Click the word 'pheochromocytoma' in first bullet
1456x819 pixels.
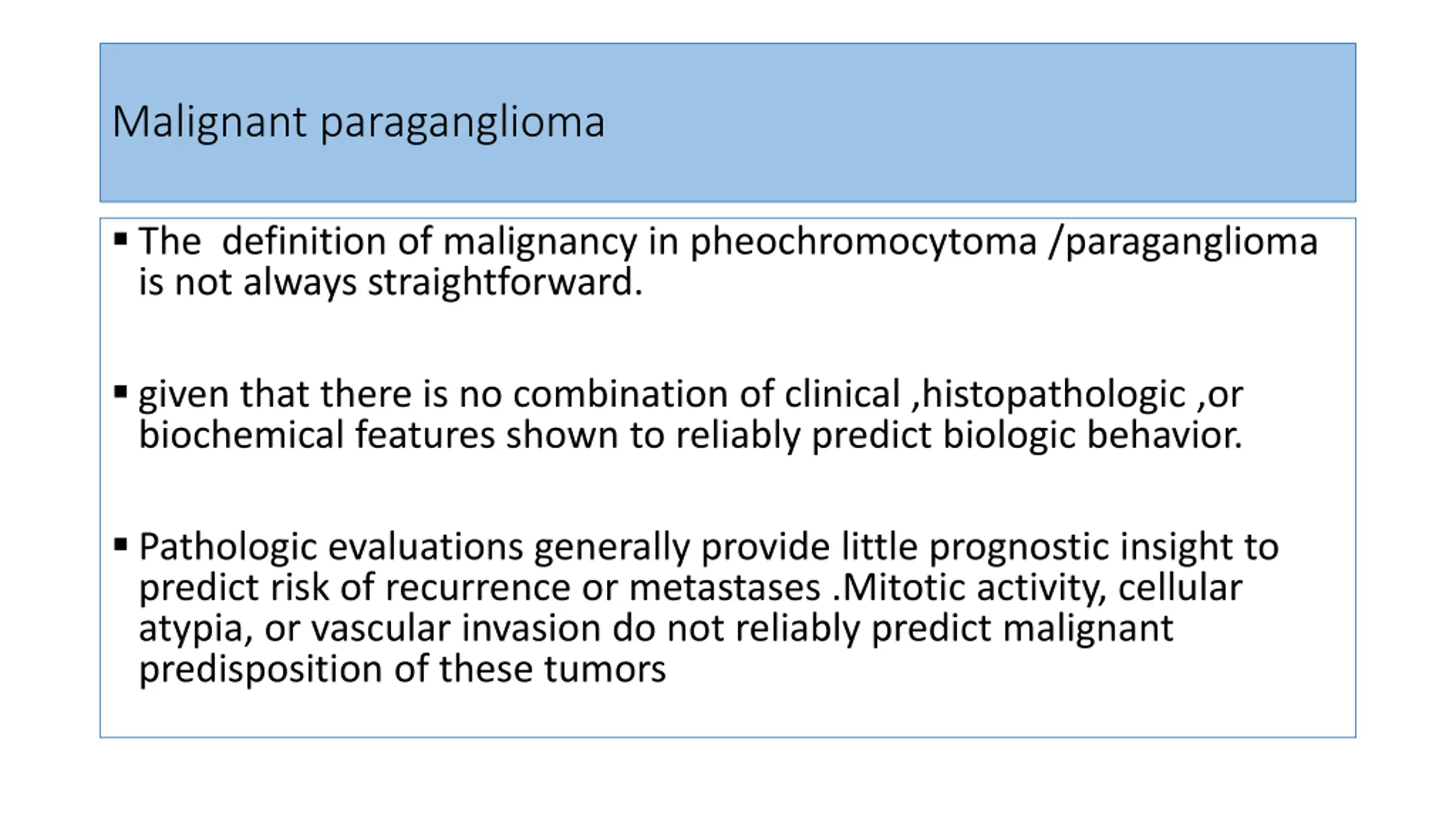tap(863, 243)
